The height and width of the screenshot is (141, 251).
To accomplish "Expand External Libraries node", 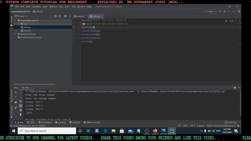I will (15, 34).
